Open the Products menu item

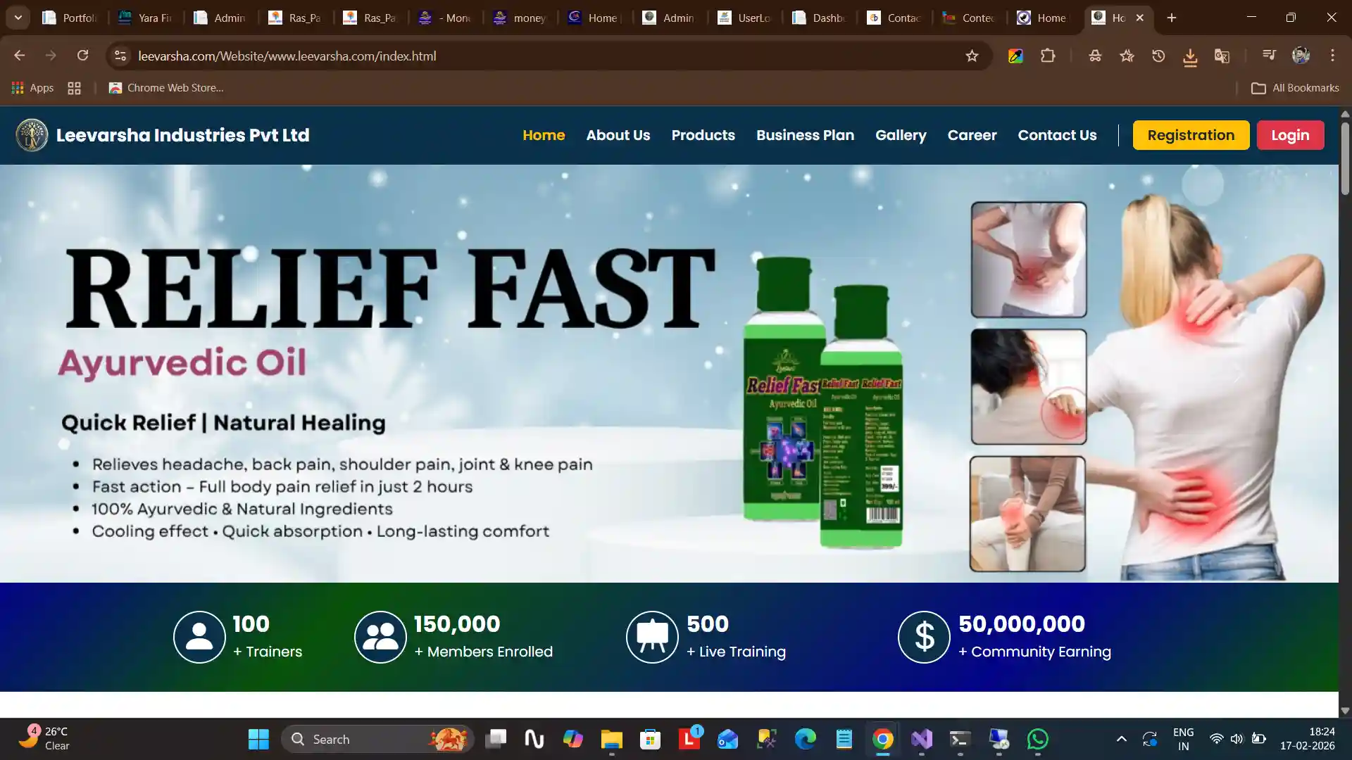(x=703, y=135)
